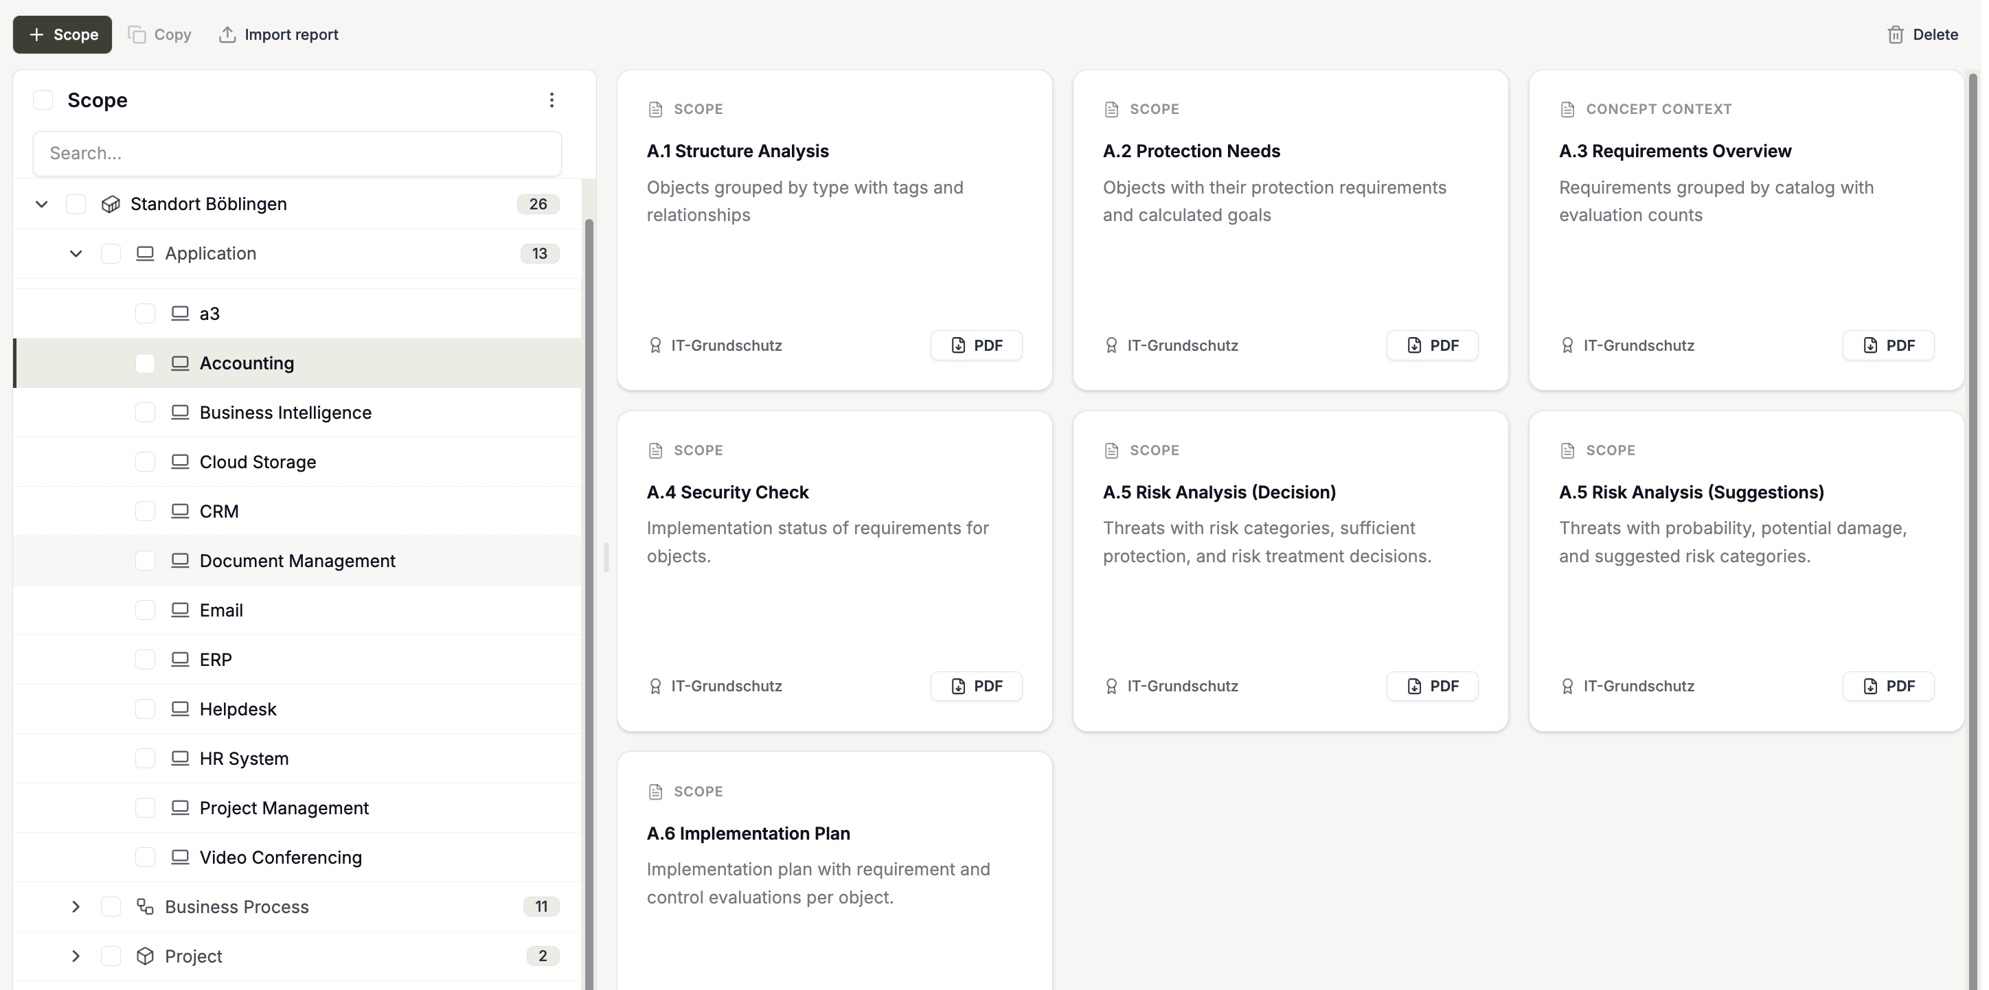Screen dimensions: 1989x990
Task: Click the Import report upload icon
Action: [x=227, y=35]
